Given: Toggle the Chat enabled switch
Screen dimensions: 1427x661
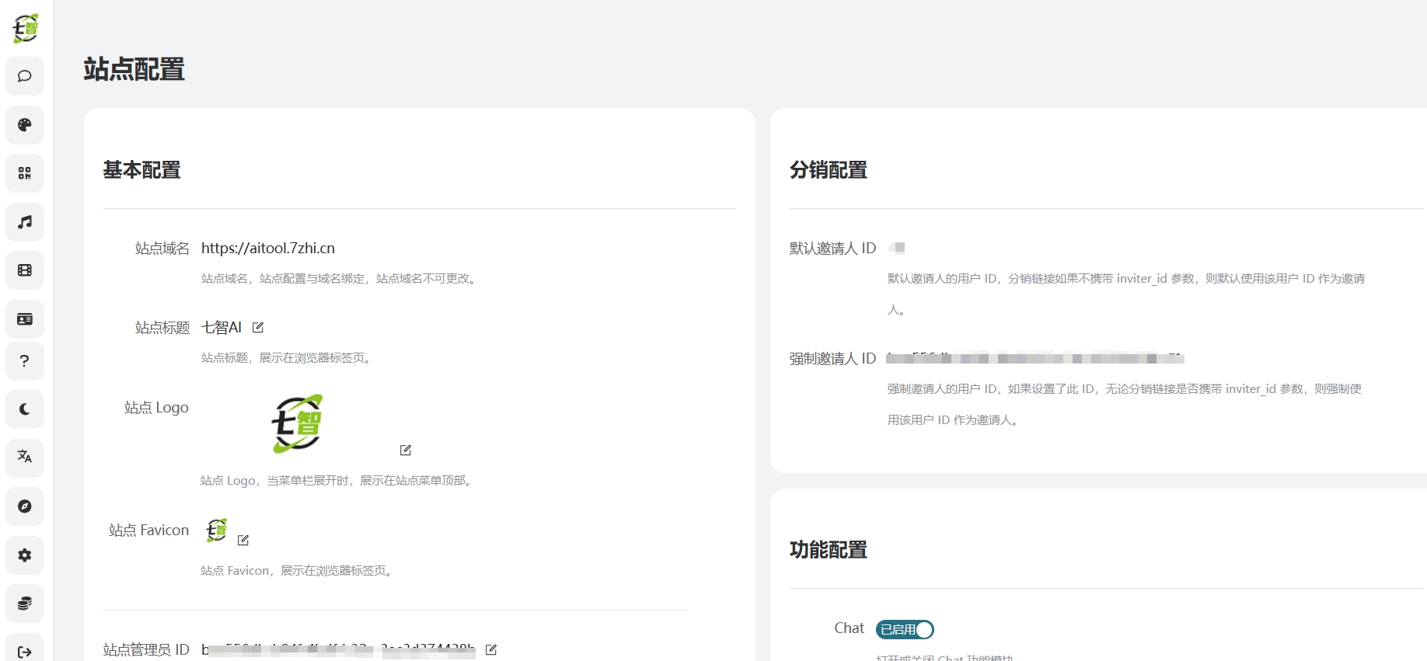Looking at the screenshot, I should [905, 629].
